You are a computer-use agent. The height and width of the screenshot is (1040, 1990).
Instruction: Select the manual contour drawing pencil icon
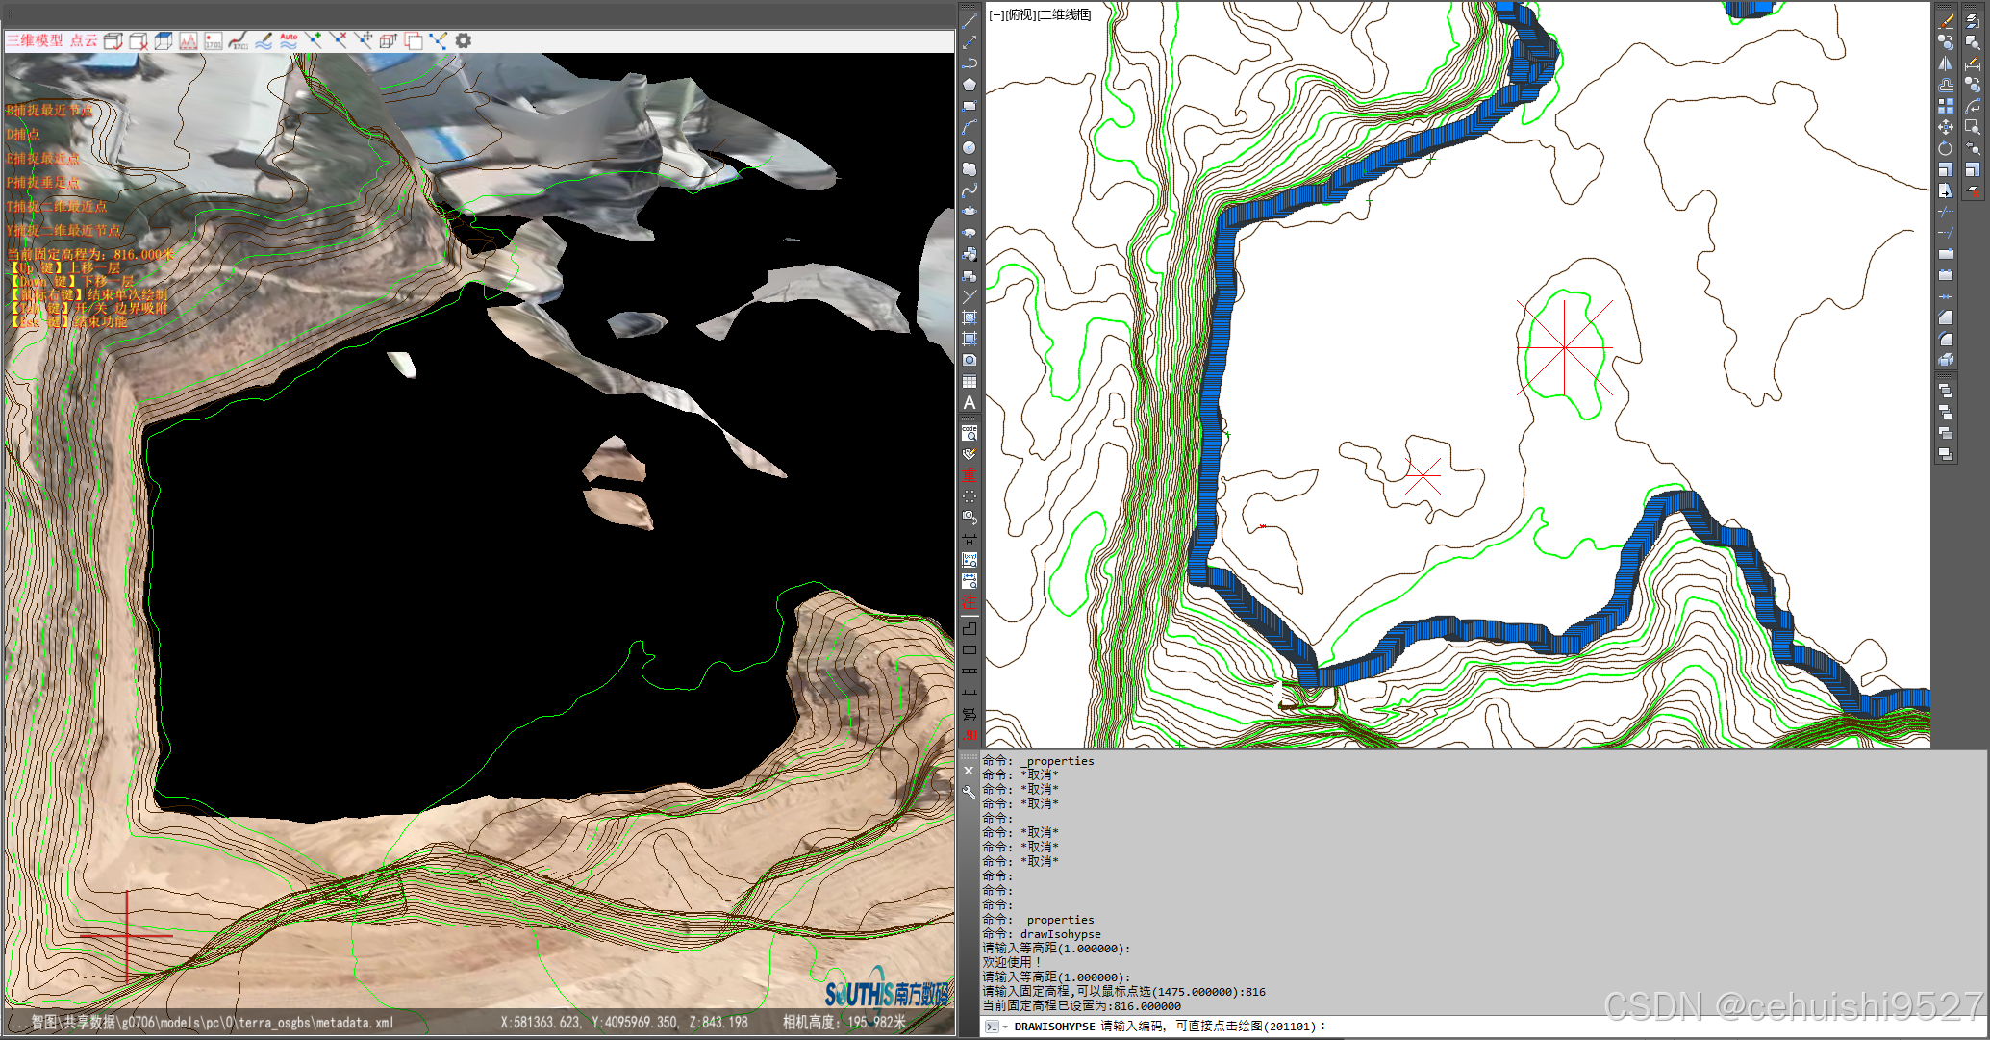point(264,40)
